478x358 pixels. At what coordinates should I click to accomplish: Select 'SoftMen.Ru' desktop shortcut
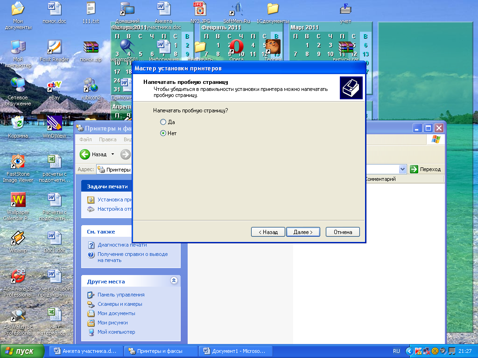pyautogui.click(x=237, y=13)
